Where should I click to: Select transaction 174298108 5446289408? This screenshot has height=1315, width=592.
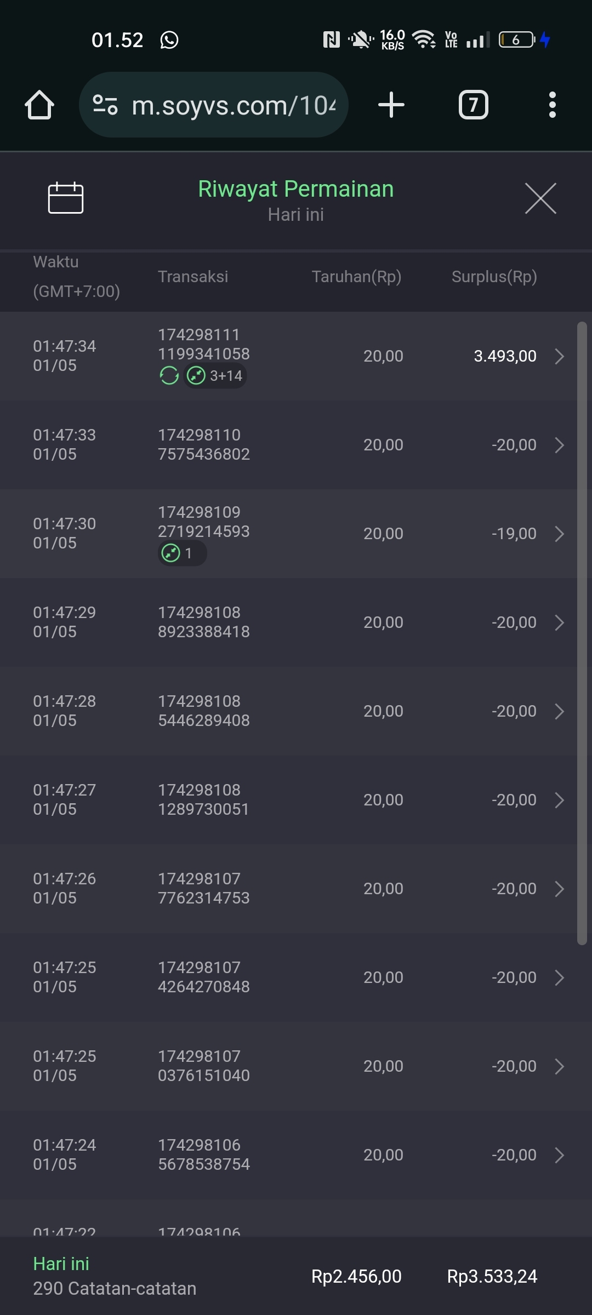(x=203, y=711)
